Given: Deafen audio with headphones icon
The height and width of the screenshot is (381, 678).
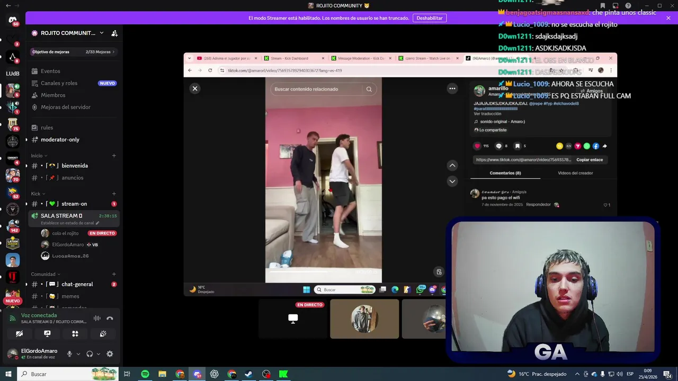Looking at the screenshot, I should click(x=90, y=354).
